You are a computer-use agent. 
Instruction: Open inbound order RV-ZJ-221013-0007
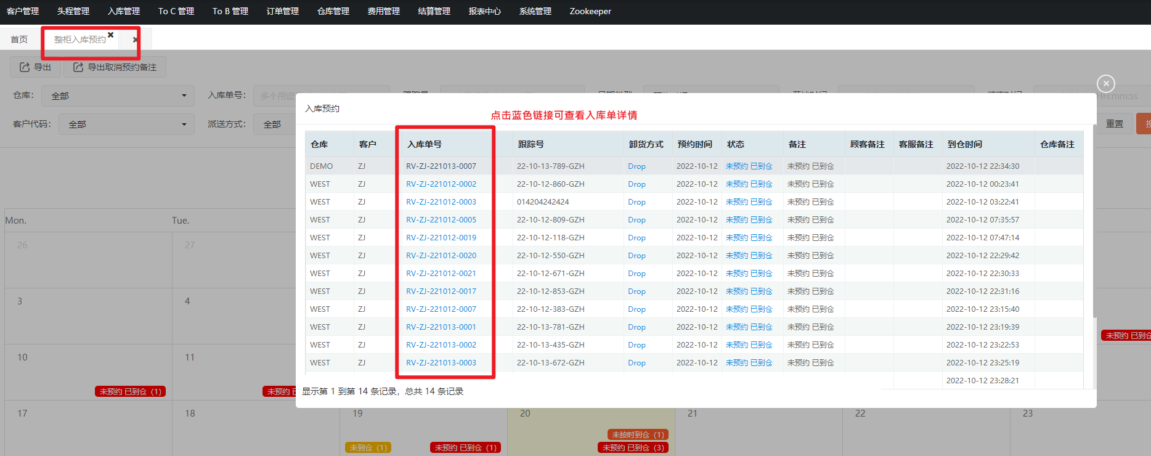(x=441, y=166)
